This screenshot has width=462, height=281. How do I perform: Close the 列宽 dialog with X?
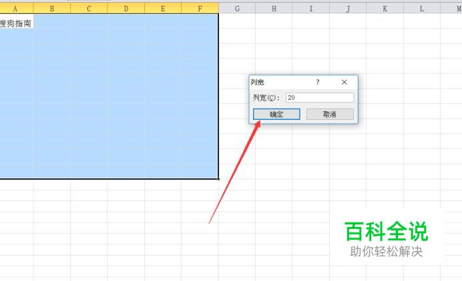coord(344,82)
